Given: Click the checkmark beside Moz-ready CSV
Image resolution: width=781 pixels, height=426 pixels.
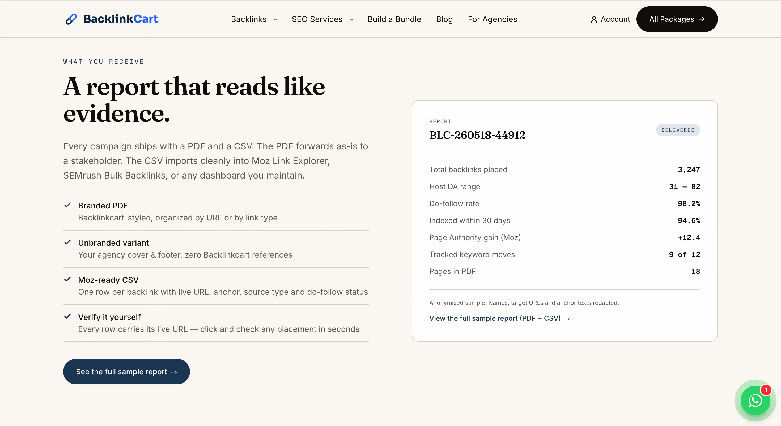Looking at the screenshot, I should pyautogui.click(x=67, y=279).
